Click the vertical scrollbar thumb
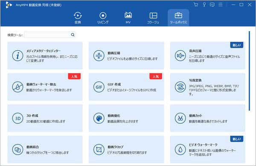Image resolution: width=256 pixels, height=166 pixels. pyautogui.click(x=249, y=71)
